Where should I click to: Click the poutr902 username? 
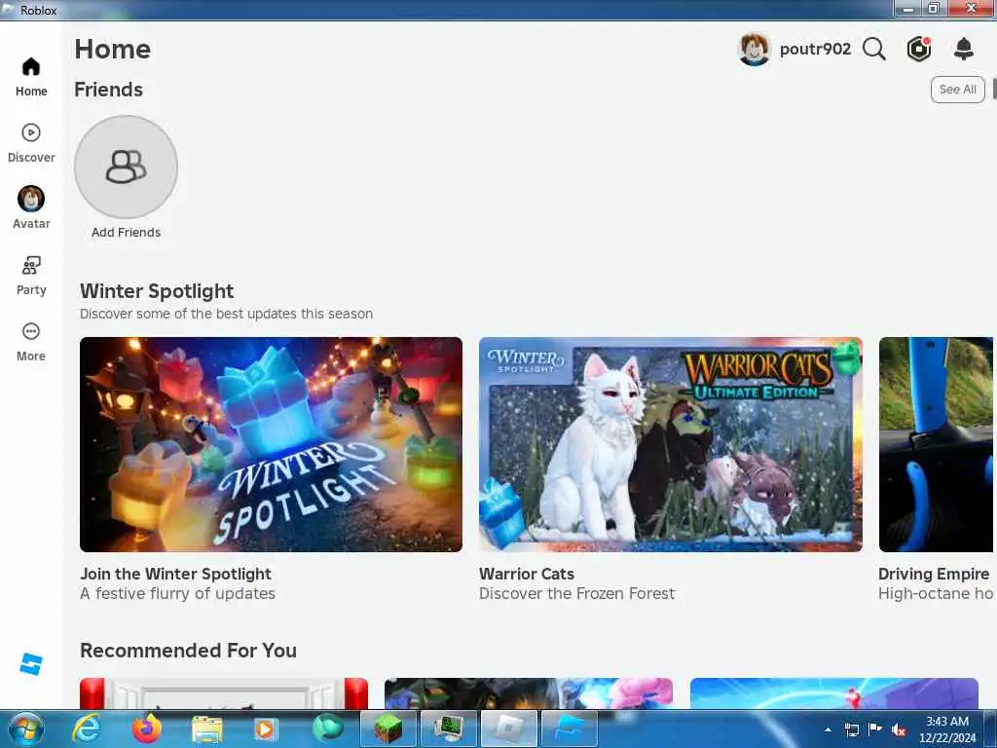tap(815, 49)
